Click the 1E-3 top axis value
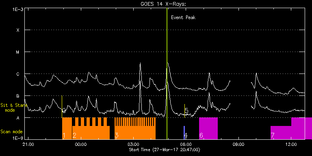The image size is (312, 156). click(x=18, y=9)
